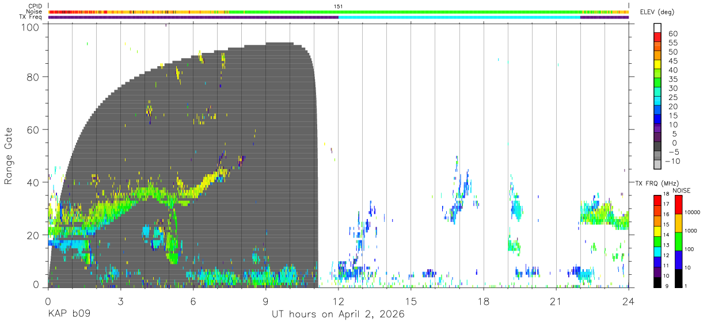Click the TX Freq row label

click(x=31, y=17)
